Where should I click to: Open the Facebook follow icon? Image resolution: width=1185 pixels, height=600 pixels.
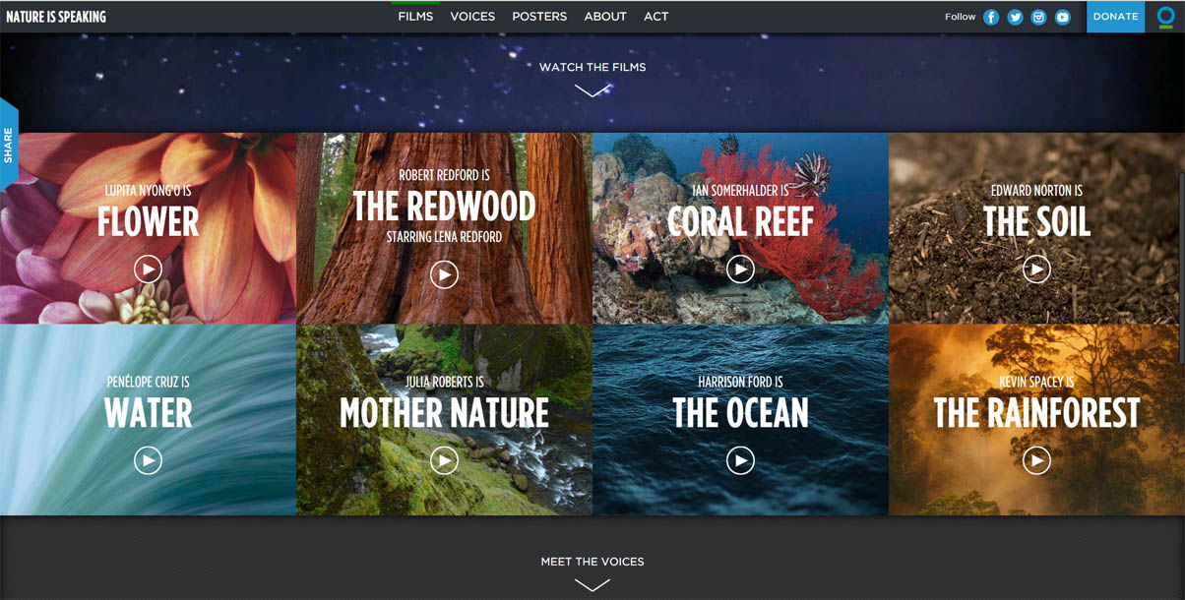(x=991, y=17)
